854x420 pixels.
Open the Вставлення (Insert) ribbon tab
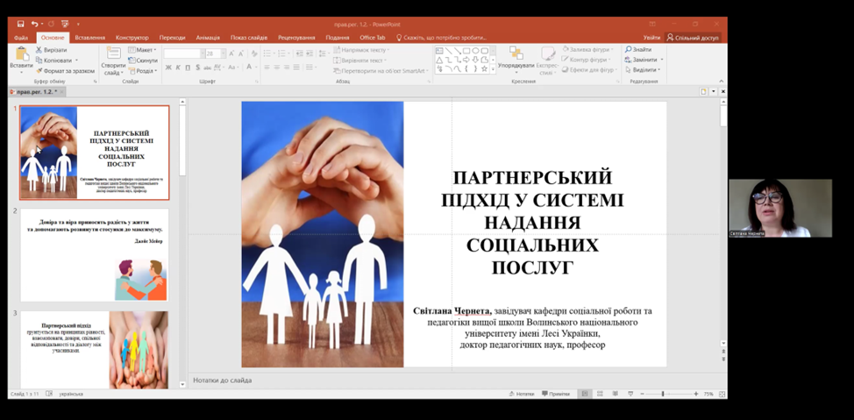pyautogui.click(x=89, y=38)
